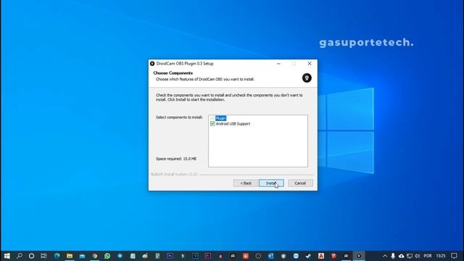Open File Explorer from the taskbar
The image size is (464, 261).
(x=70, y=256)
